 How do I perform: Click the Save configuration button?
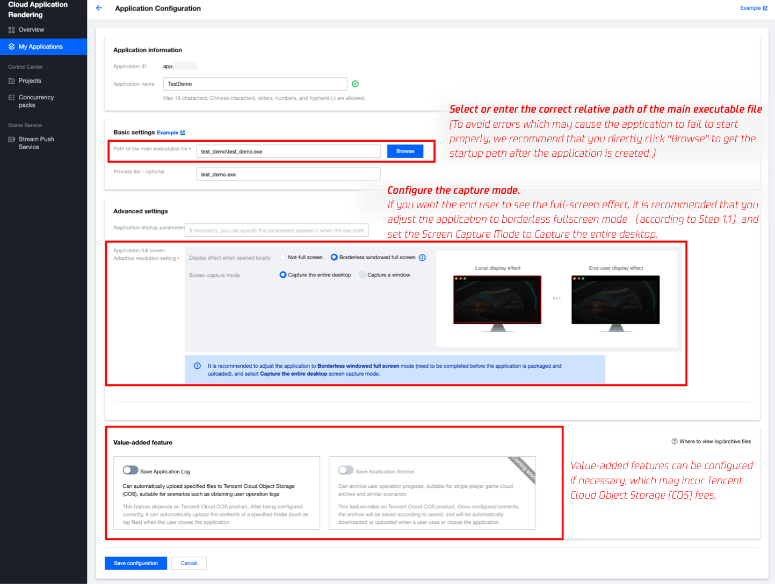(136, 563)
